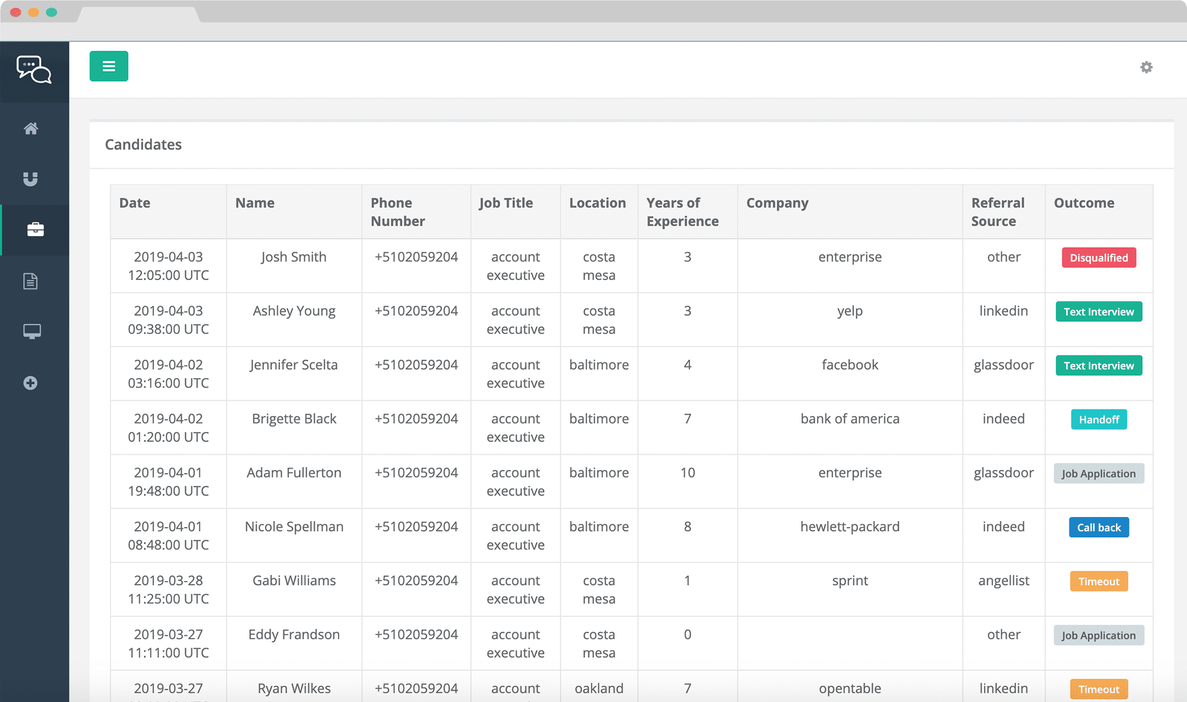Open the settings gear icon
This screenshot has height=702, width=1187.
click(1146, 67)
